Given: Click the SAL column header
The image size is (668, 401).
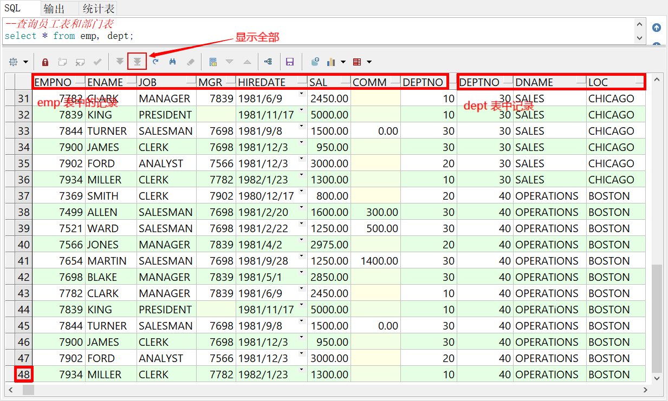Looking at the screenshot, I should (x=329, y=82).
